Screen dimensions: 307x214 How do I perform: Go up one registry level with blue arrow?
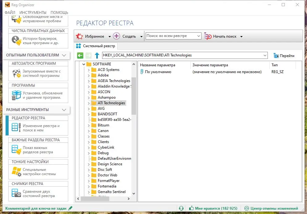97,56
